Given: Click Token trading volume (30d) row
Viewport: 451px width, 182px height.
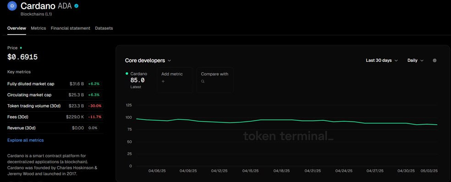Looking at the screenshot, I should click(x=55, y=106).
